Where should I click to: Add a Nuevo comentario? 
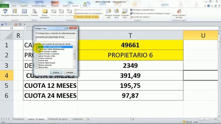click(45, 14)
